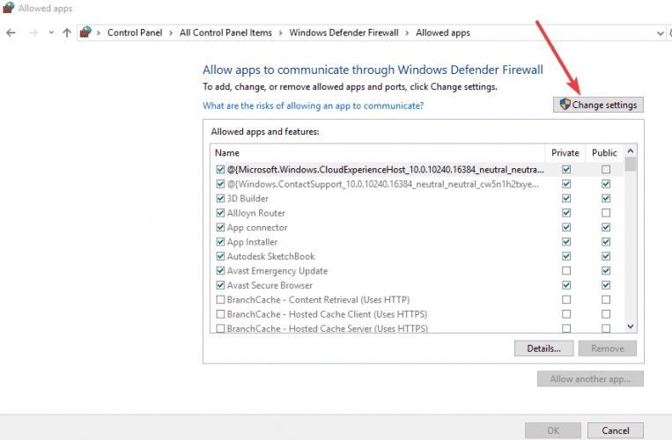Viewport: 672px width, 440px height.
Task: Expand chevron before Control Panel breadcrumb
Action: tap(98, 33)
